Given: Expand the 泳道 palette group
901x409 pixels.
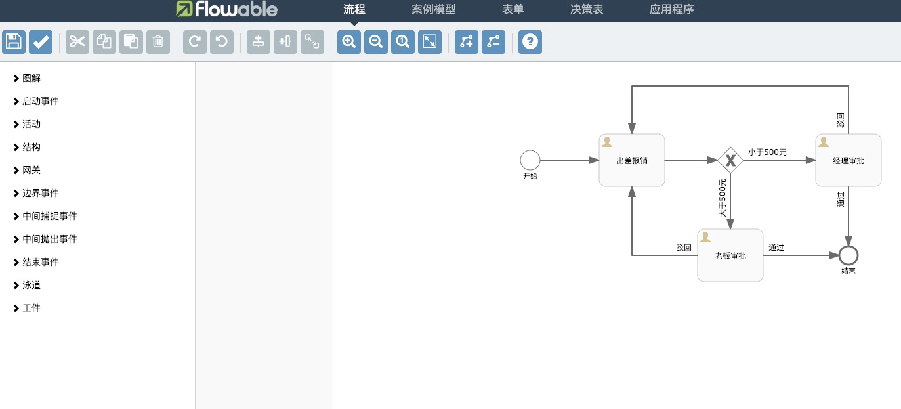Looking at the screenshot, I should click(30, 284).
